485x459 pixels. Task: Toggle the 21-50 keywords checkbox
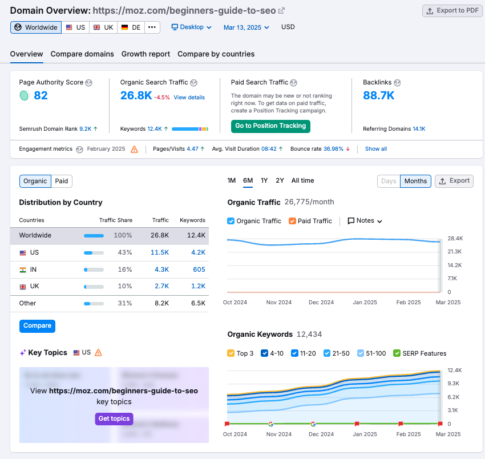click(x=326, y=353)
